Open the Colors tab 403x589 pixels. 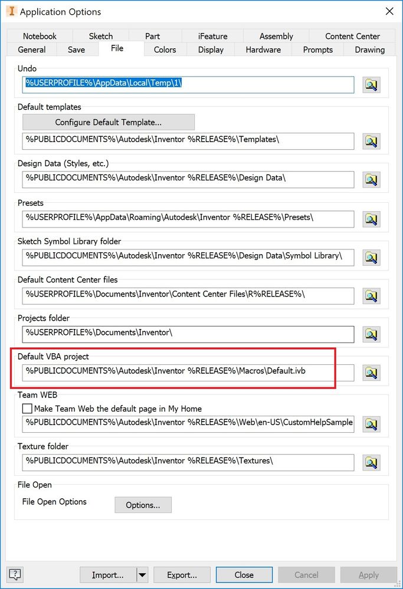(165, 50)
